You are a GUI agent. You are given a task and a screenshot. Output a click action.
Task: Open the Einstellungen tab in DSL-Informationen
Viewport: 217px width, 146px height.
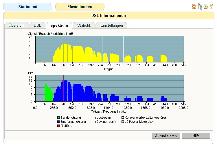coord(111,26)
